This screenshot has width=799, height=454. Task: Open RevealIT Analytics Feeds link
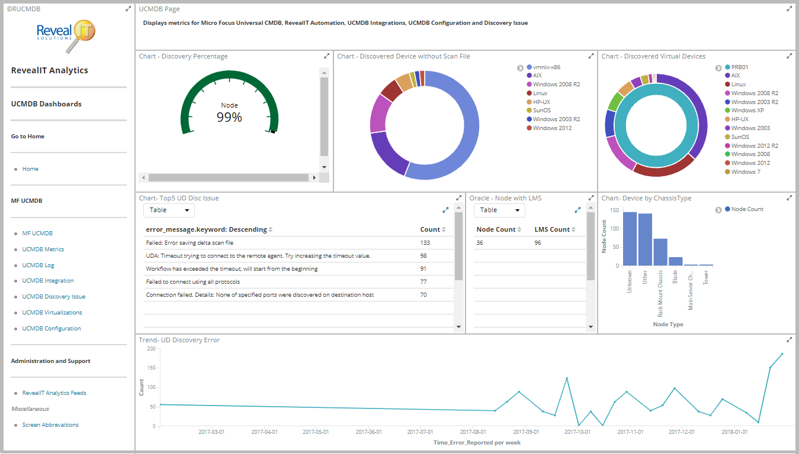pos(54,393)
